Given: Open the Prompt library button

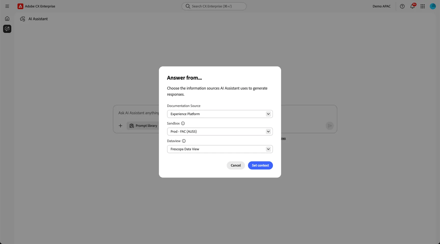Looking at the screenshot, I should coord(143,126).
